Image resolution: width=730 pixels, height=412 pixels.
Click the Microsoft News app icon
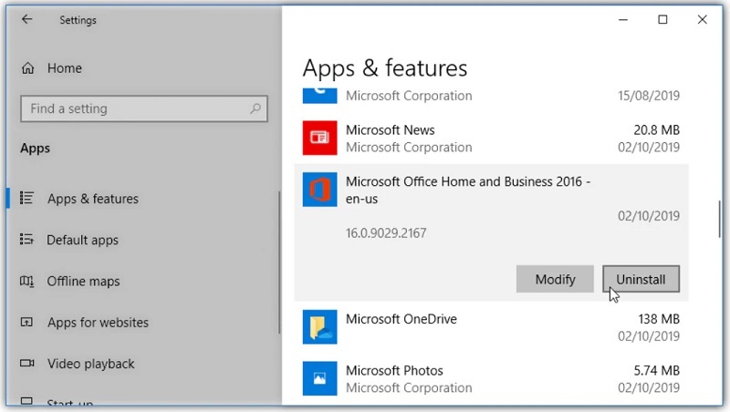(x=320, y=138)
